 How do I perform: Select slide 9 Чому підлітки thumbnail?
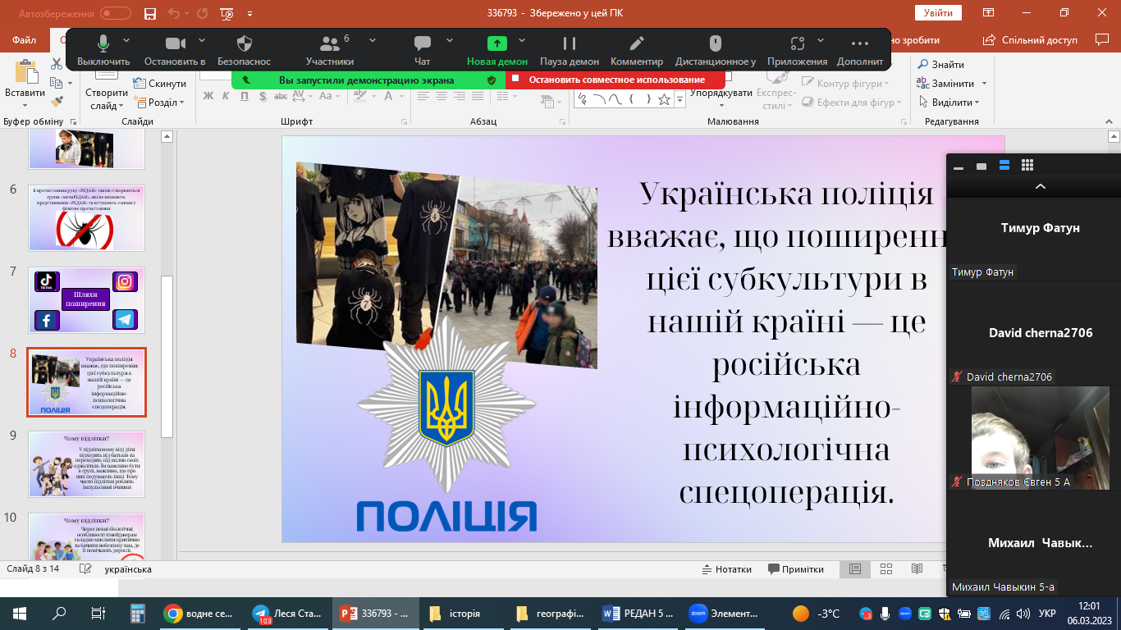click(87, 464)
